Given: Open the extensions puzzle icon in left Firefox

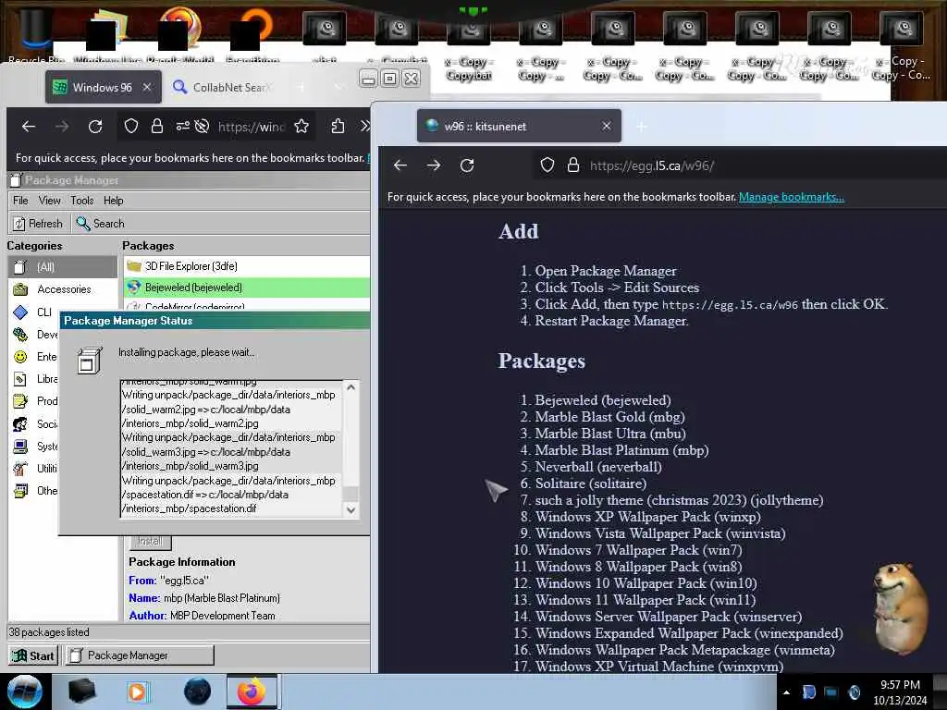Looking at the screenshot, I should (x=338, y=126).
